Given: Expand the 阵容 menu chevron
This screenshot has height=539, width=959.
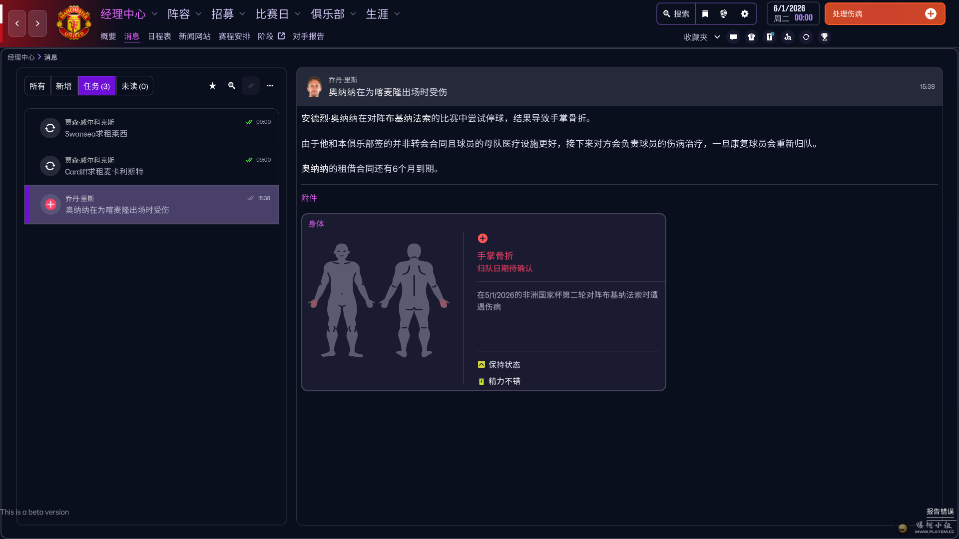Looking at the screenshot, I should 198,14.
